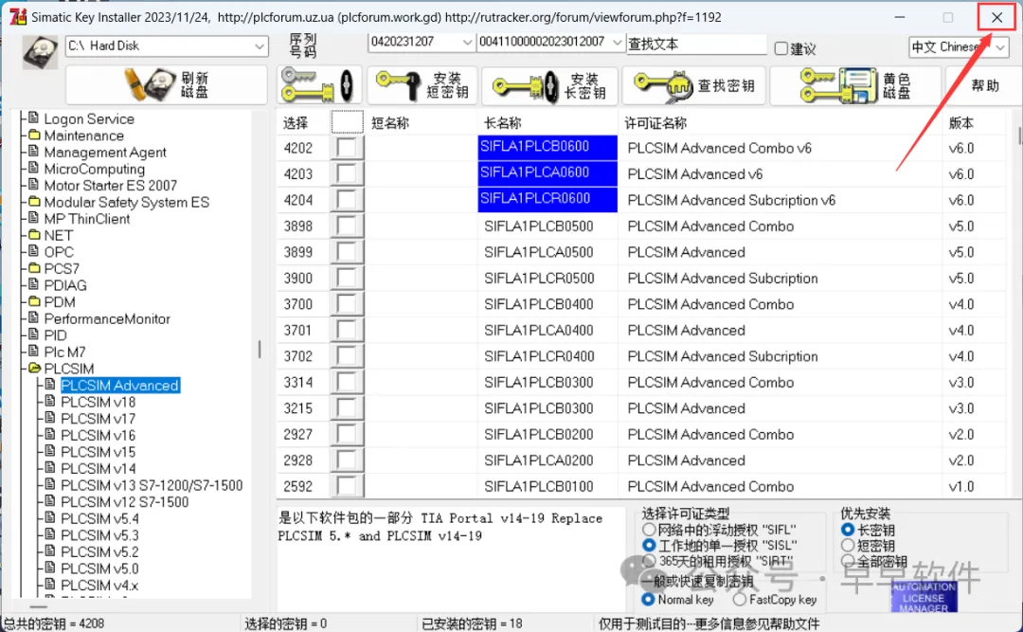Select Management Agent tree item
The height and width of the screenshot is (632, 1023).
click(x=105, y=153)
